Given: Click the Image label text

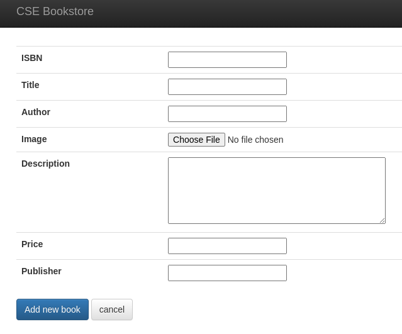Looking at the screenshot, I should (x=34, y=139).
